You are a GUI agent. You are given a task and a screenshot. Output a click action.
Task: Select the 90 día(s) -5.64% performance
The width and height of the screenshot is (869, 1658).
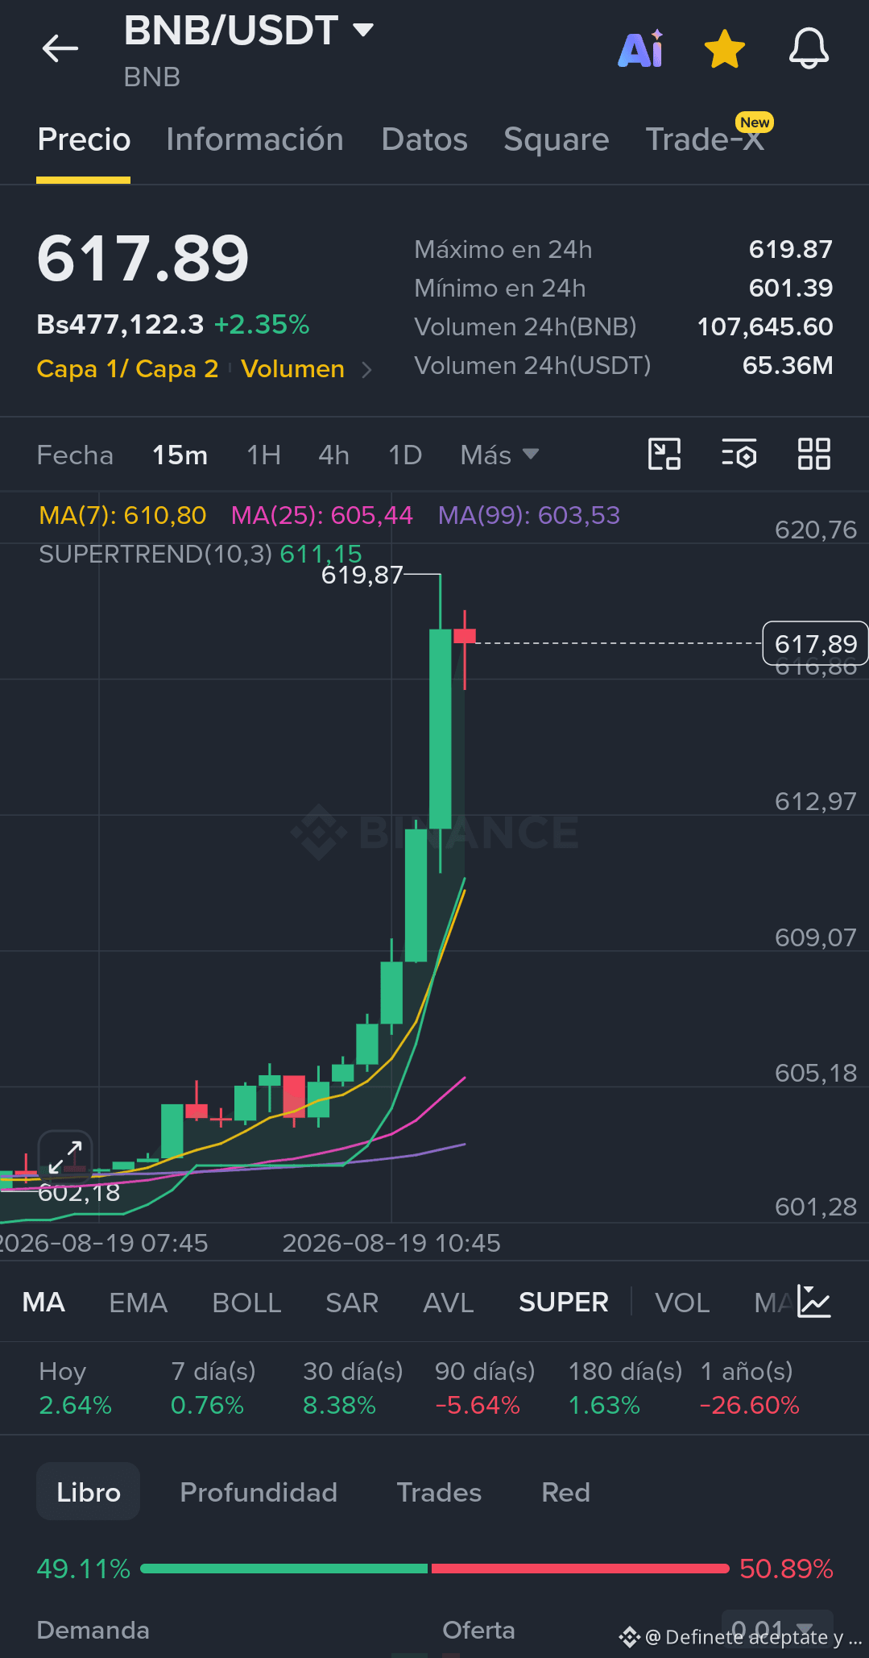[485, 1388]
